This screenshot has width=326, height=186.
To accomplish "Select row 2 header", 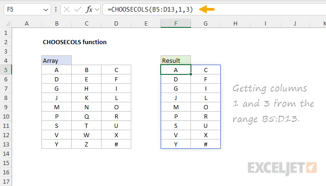I will coord(6,42).
